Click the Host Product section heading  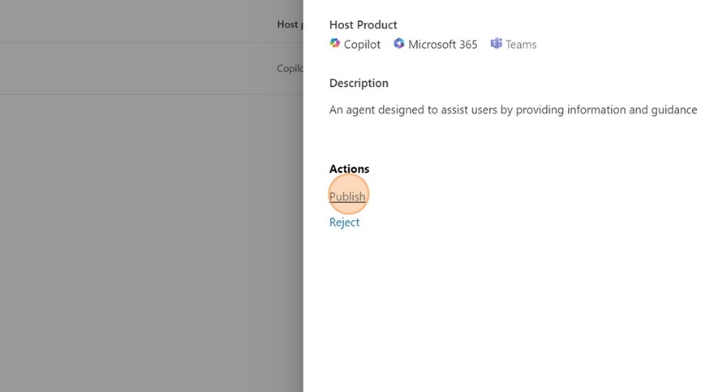[363, 25]
